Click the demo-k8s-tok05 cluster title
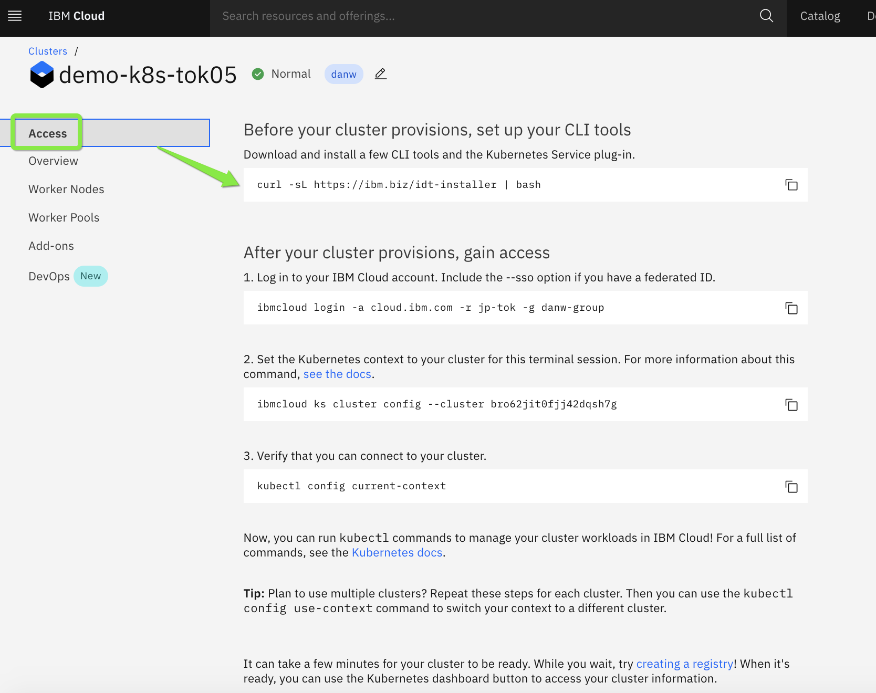The height and width of the screenshot is (693, 876). pos(148,75)
